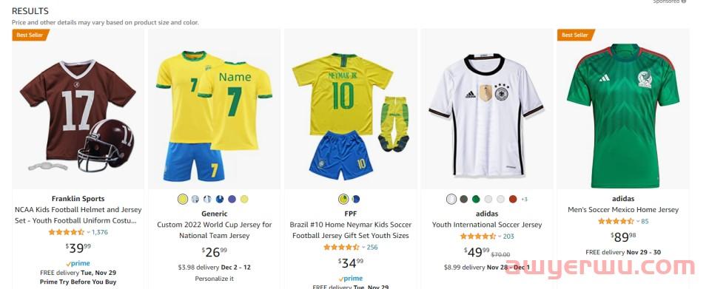Choose green swatch on adidas Youth jersey
The image size is (709, 289).
(476, 199)
